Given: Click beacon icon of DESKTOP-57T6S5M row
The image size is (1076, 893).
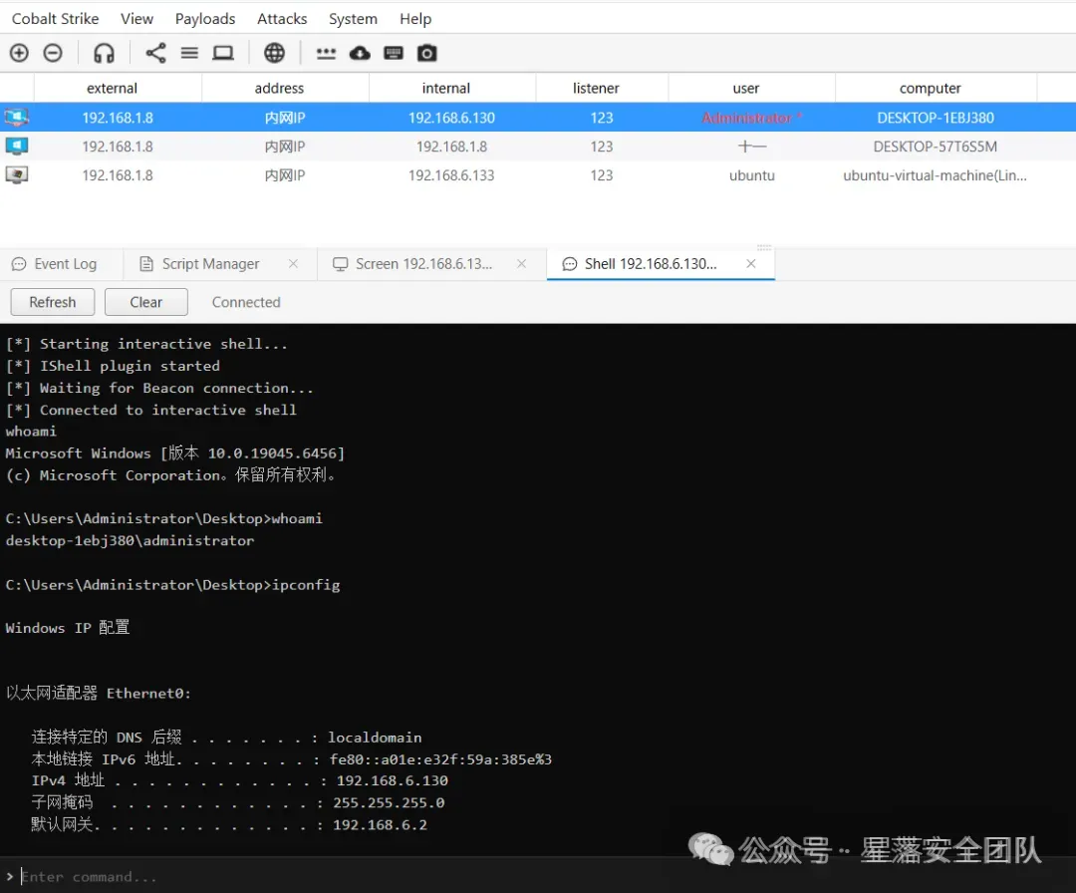Looking at the screenshot, I should pos(17,147).
